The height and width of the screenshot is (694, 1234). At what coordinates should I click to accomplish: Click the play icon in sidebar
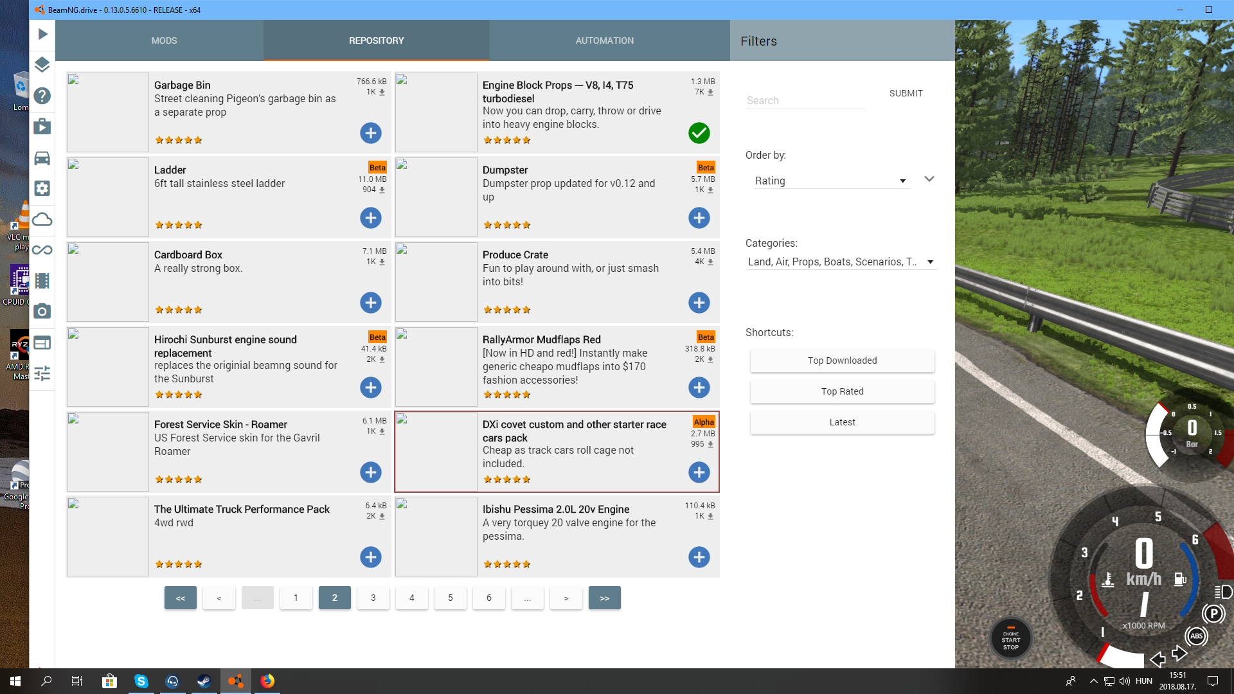tap(42, 34)
